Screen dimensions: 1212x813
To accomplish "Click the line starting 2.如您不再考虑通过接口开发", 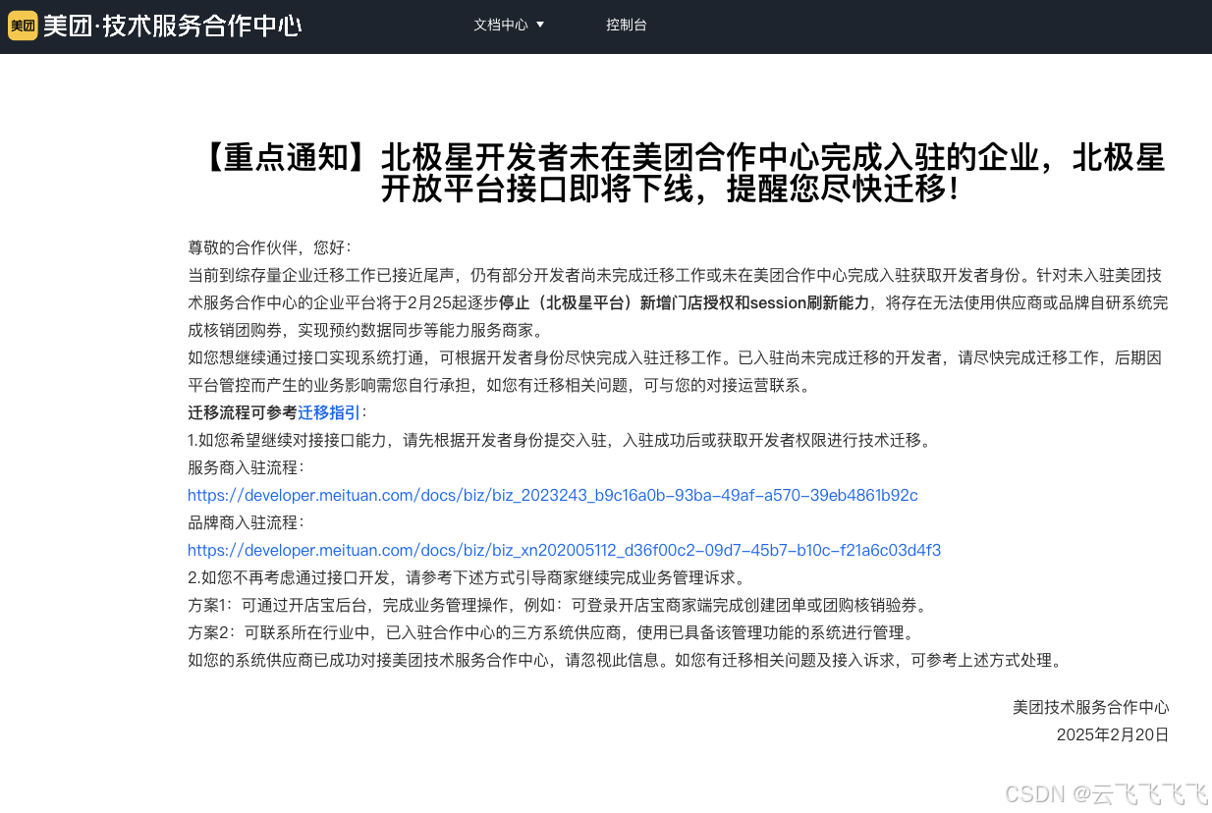I will point(468,577).
